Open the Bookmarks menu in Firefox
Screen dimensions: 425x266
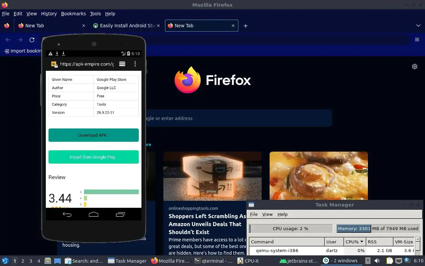tap(73, 14)
